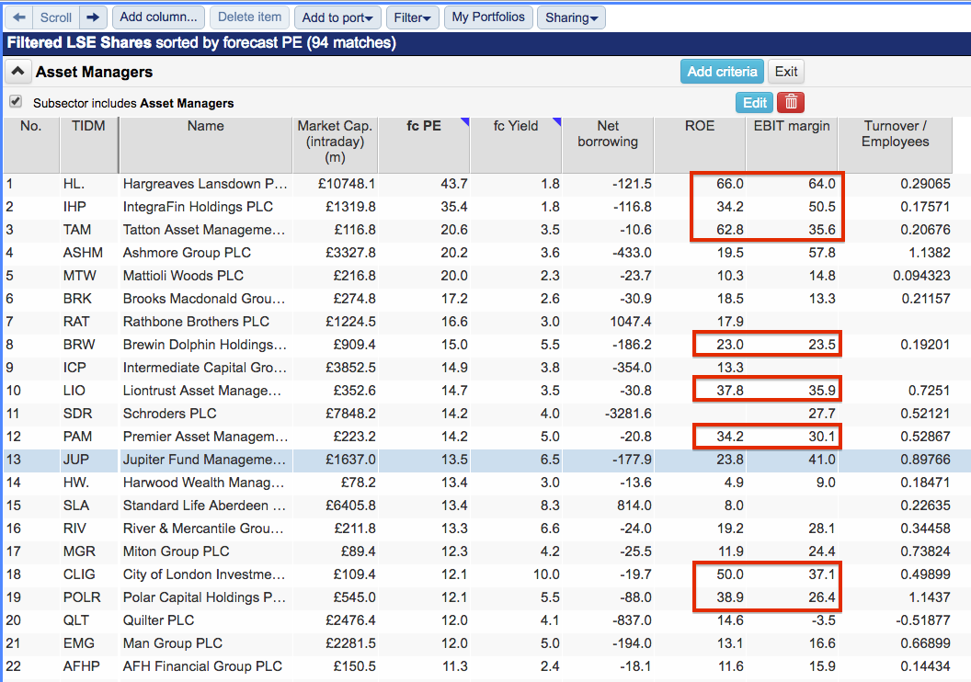
Task: Open the Filter dropdown menu
Action: (413, 17)
